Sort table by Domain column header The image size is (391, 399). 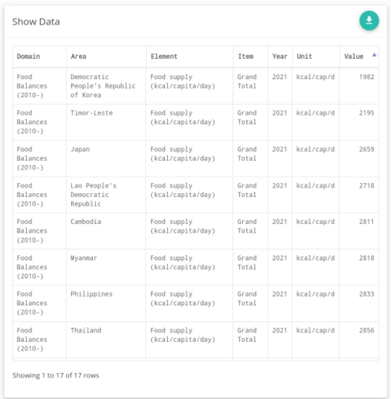[x=28, y=56]
